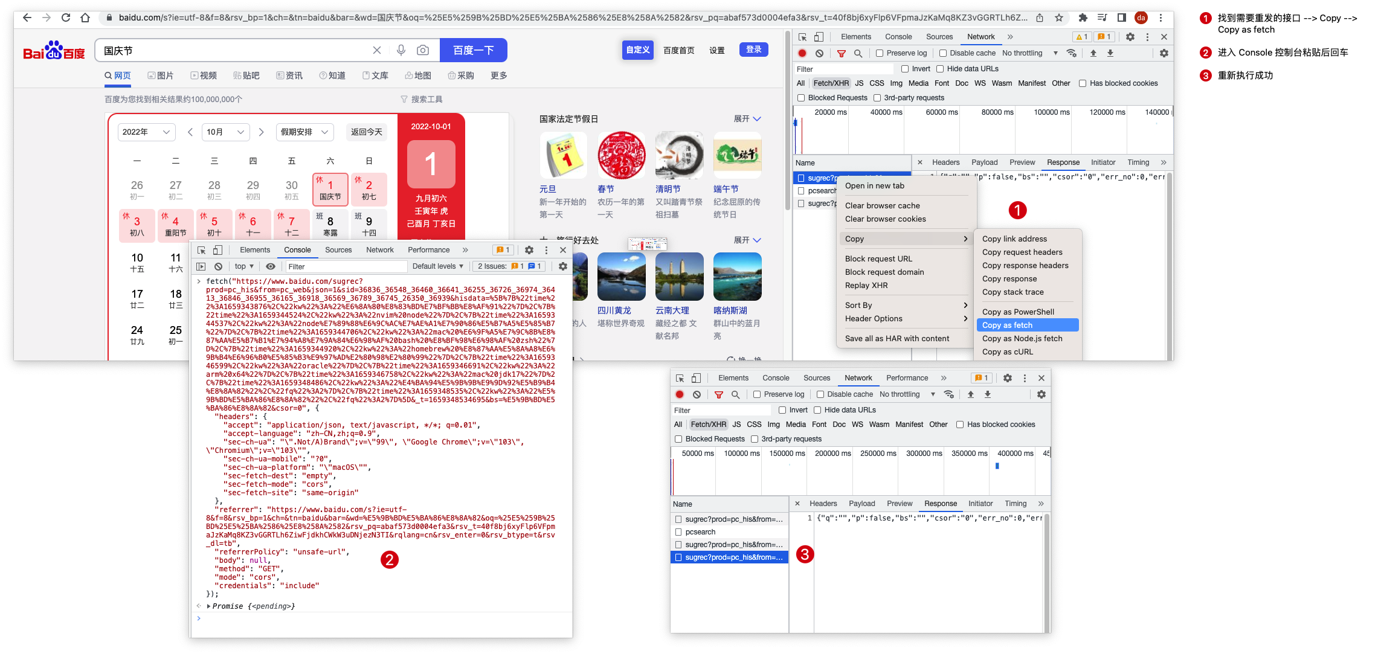The height and width of the screenshot is (654, 1381).
Task: Check Disable cache in the lower Network panel
Action: [820, 394]
